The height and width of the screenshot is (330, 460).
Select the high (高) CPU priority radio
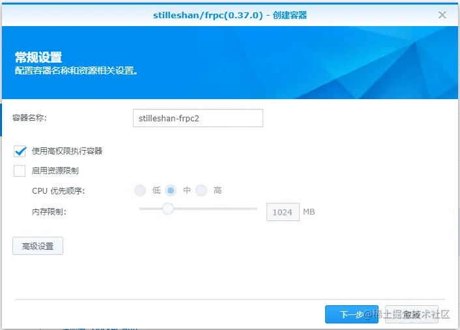(201, 190)
